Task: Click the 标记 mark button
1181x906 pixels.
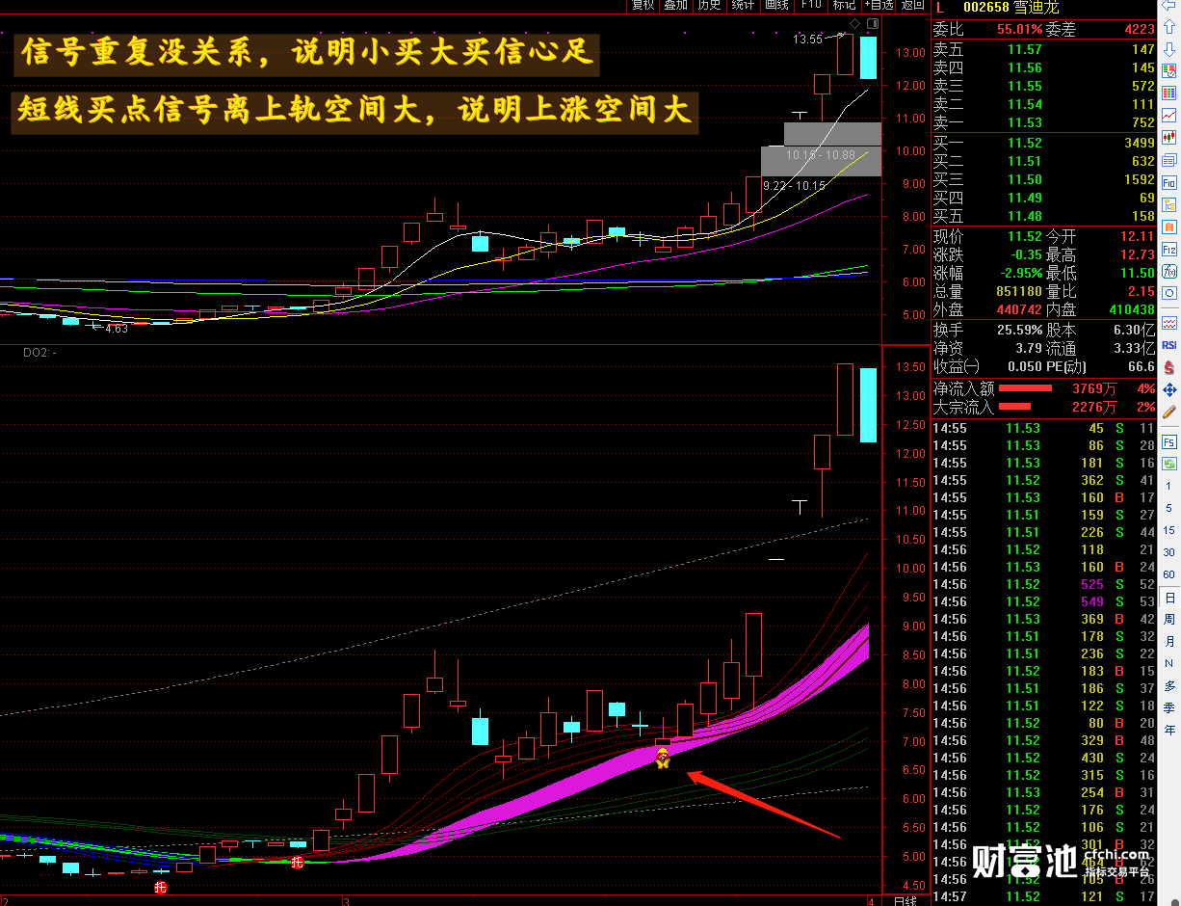Action: [844, 6]
